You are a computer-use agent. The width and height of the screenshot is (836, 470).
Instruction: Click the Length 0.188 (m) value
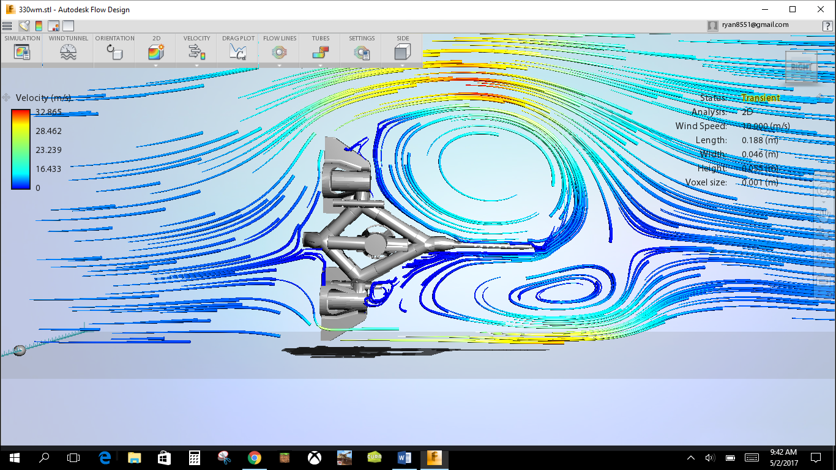coord(760,140)
